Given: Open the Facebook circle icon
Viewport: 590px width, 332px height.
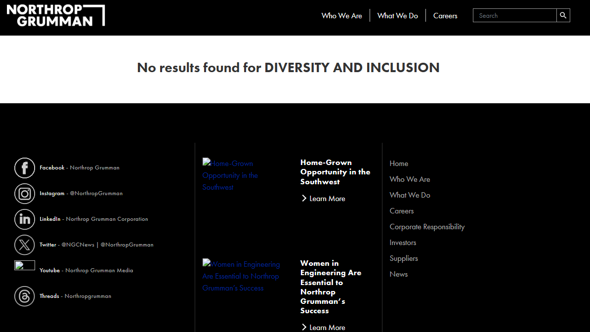Looking at the screenshot, I should pos(25,168).
